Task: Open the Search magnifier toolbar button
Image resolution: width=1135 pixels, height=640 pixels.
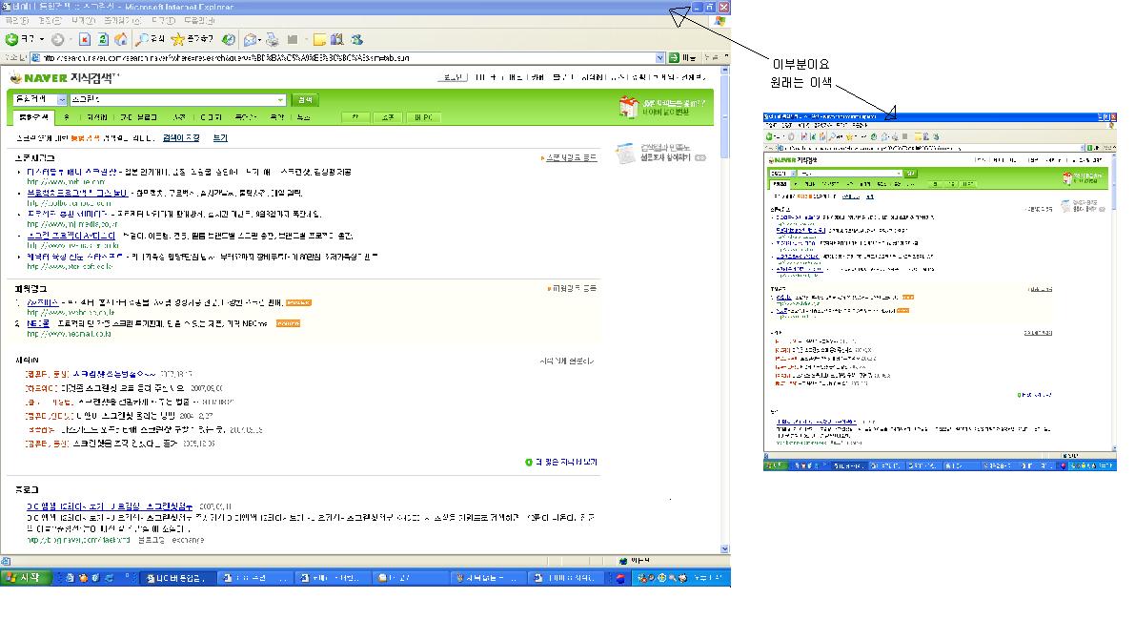Action: tap(150, 39)
